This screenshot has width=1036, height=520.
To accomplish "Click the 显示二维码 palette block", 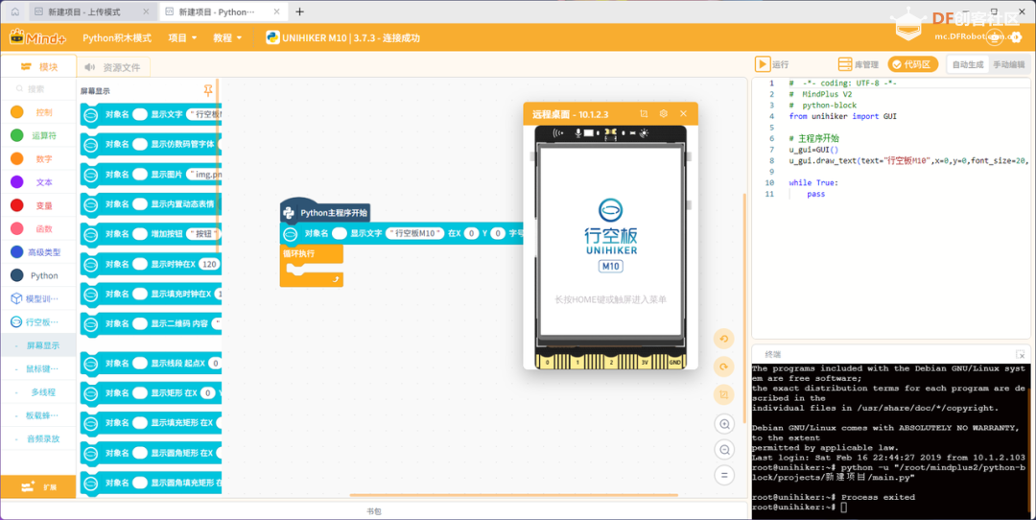I will 151,323.
